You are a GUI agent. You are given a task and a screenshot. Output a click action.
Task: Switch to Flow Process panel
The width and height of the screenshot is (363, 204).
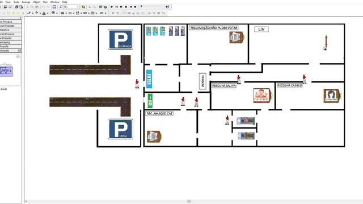11,38
